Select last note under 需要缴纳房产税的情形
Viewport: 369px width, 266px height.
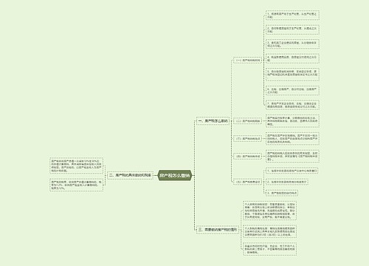coord(270,249)
